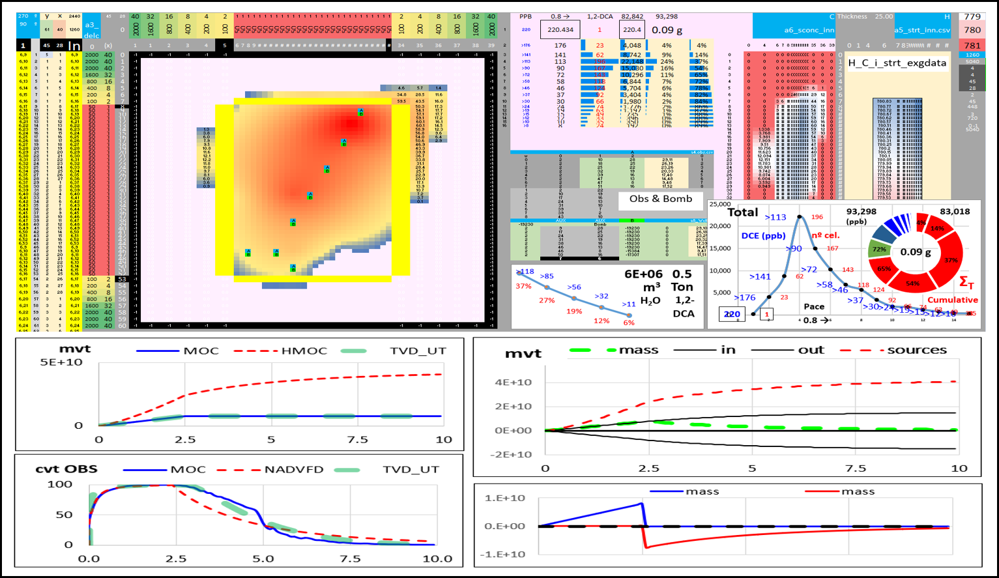The image size is (999, 578).
Task: Select the 2440 cell
Action: coord(75,16)
